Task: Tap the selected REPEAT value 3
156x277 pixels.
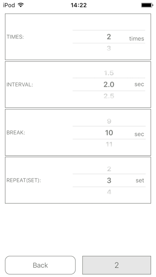Action: click(109, 180)
